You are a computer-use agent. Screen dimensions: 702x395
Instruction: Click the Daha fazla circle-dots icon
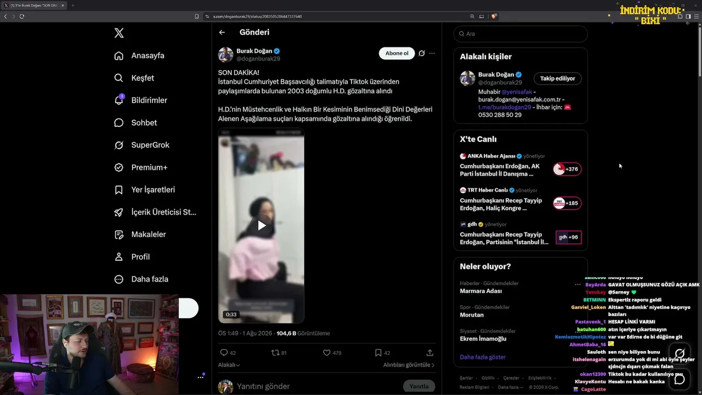click(118, 279)
